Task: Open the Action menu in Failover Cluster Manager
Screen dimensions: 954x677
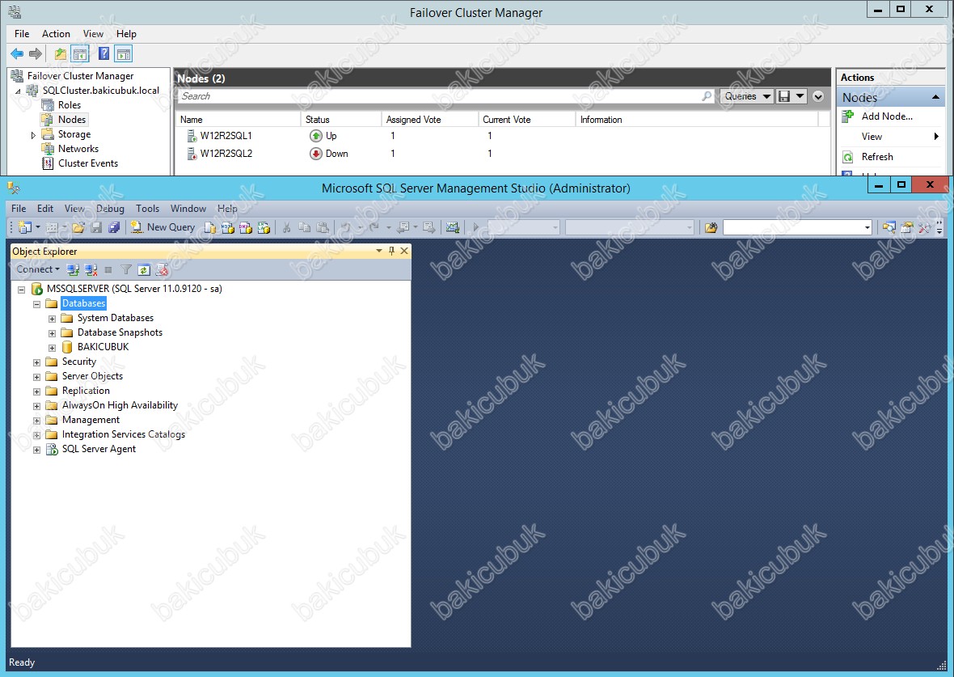Action: [56, 34]
